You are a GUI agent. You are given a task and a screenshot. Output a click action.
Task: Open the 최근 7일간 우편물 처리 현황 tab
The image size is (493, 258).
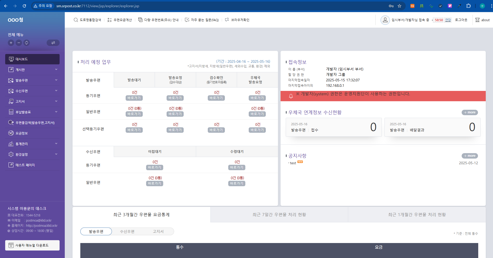point(279,215)
